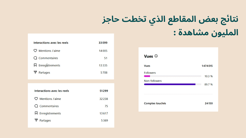This screenshot has height=138, width=246.
Task: Click the bookmark icon beside 13 617 saves
Action: [36, 113]
